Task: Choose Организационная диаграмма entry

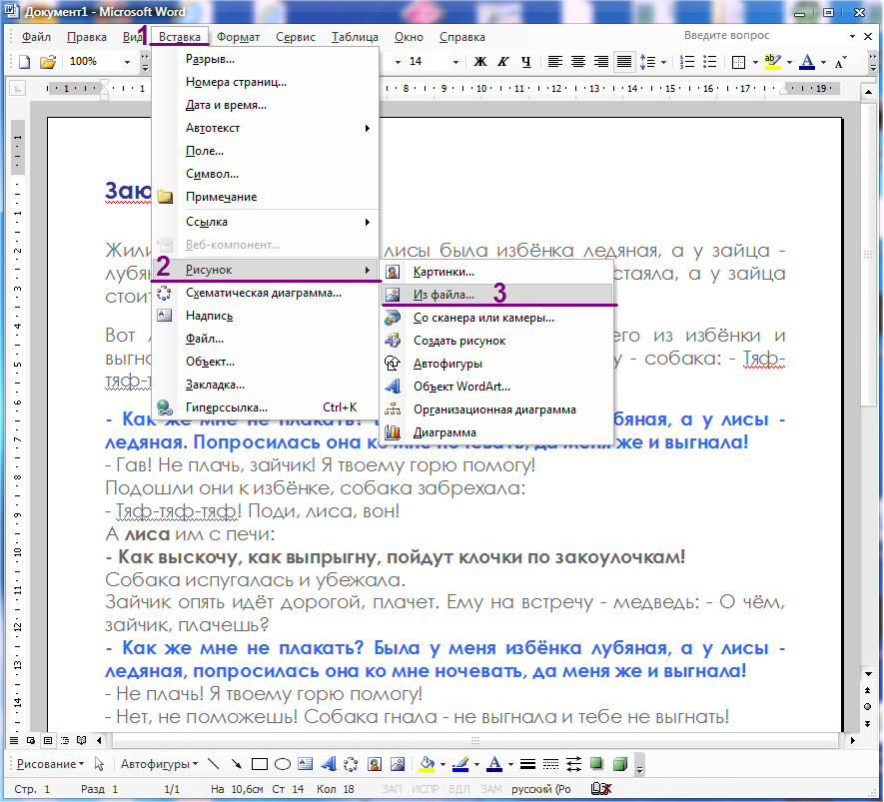Action: click(x=496, y=409)
